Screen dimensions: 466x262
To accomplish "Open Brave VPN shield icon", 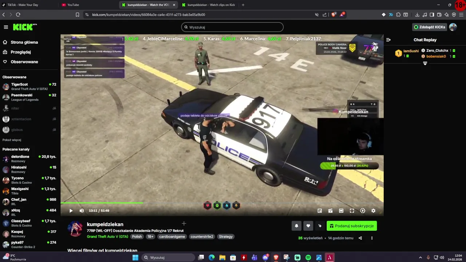I will pyautogui.click(x=454, y=15).
